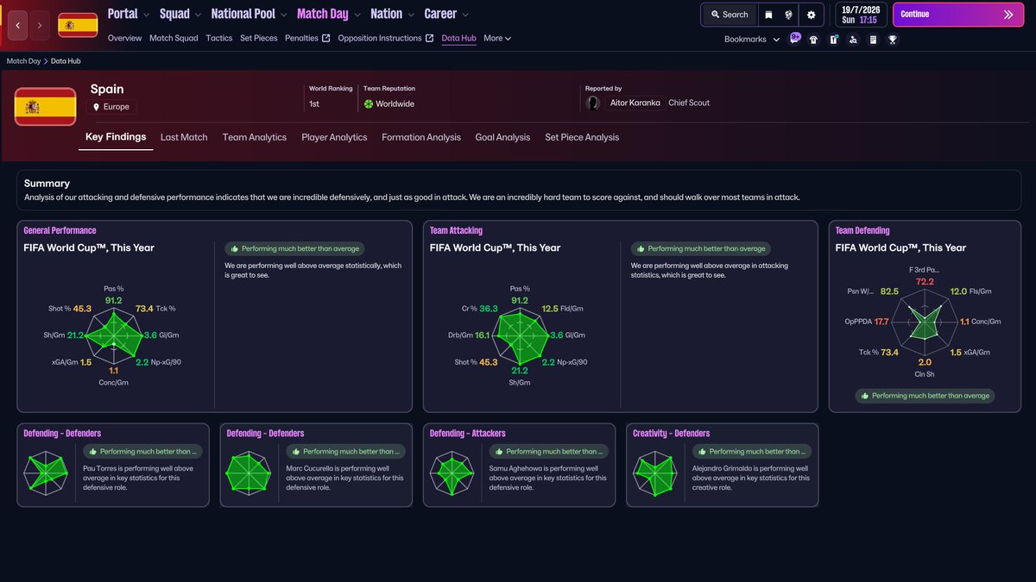This screenshot has height=582, width=1036.
Task: Click the Team Defending radar chart
Action: (x=925, y=322)
